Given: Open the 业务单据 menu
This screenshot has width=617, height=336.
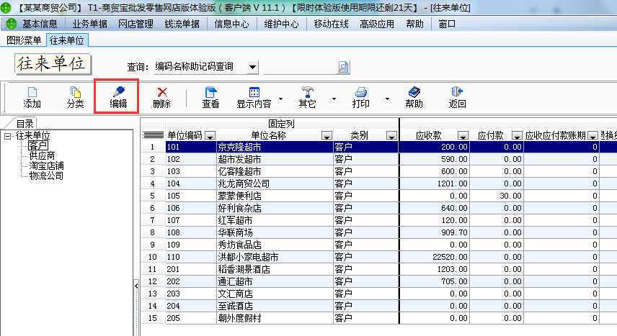Looking at the screenshot, I should click(x=89, y=24).
